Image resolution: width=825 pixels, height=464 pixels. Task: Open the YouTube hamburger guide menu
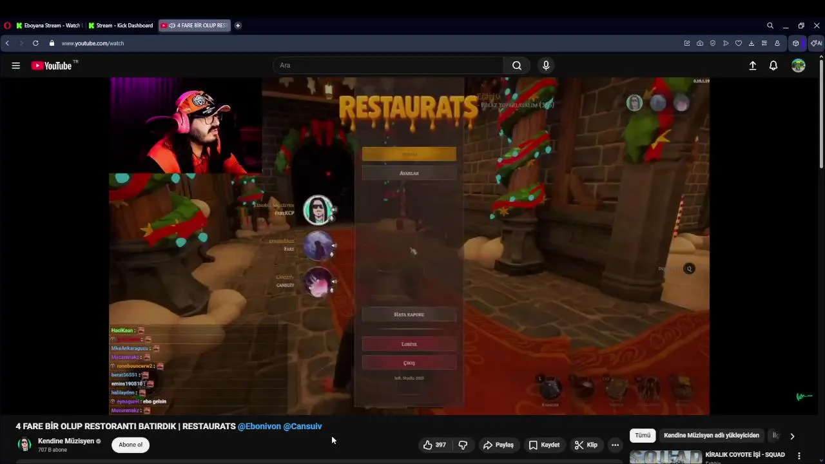16,65
